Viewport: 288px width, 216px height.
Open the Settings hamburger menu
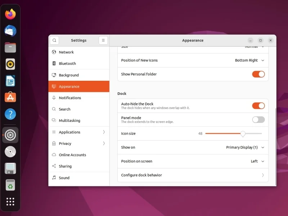click(x=103, y=40)
